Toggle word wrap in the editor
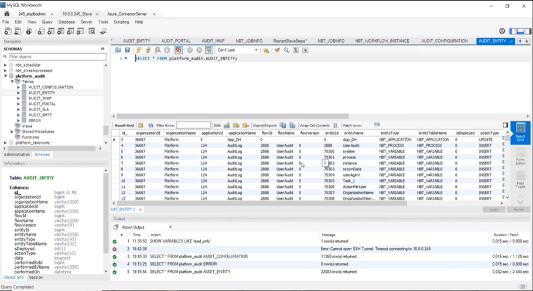The width and height of the screenshot is (533, 291). click(305, 50)
